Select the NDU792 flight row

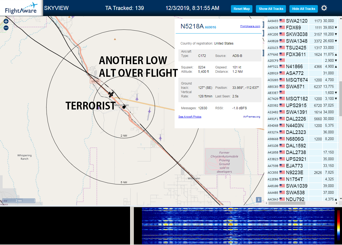[303, 199]
